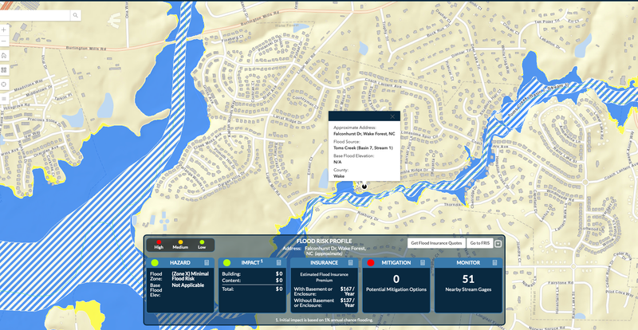Activate the locate-me crosshair tool
Viewport: 638px width, 330px height.
pyautogui.click(x=4, y=84)
